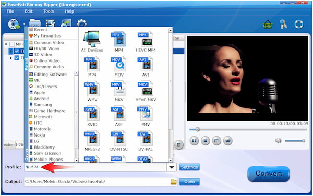Click the folder icon beside Output path
Screen dimensions: 313x196
coord(174,181)
